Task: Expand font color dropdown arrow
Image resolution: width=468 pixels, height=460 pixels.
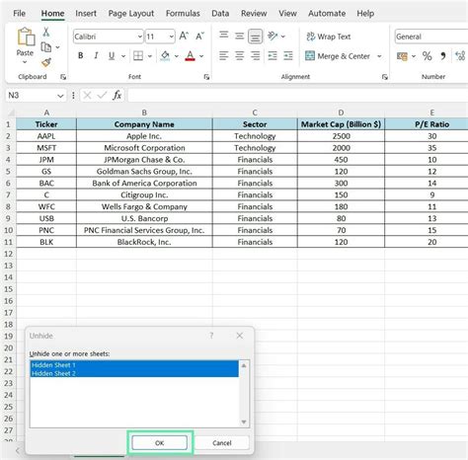Action: (x=201, y=56)
